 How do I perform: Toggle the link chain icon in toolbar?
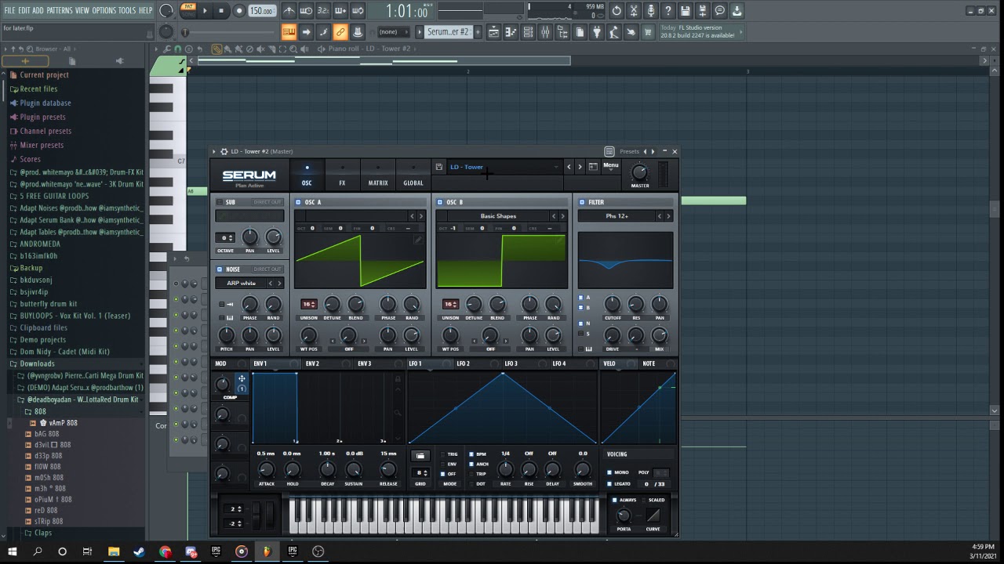click(x=340, y=32)
